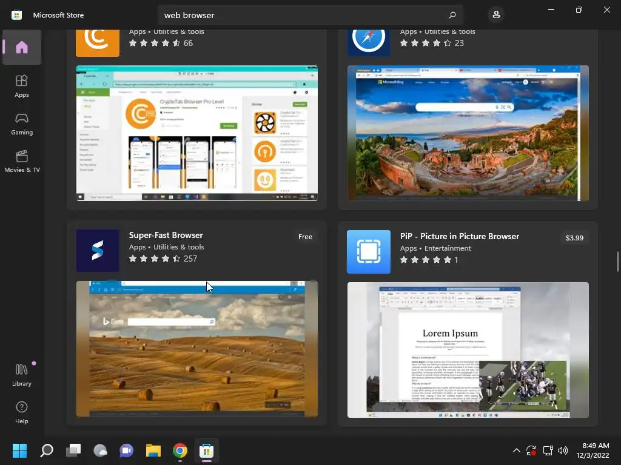Open the Help page
The width and height of the screenshot is (621, 465).
click(22, 412)
